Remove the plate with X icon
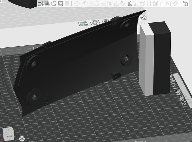Image resolution: width=192 pixels, height=142 pixels. tap(142, 18)
